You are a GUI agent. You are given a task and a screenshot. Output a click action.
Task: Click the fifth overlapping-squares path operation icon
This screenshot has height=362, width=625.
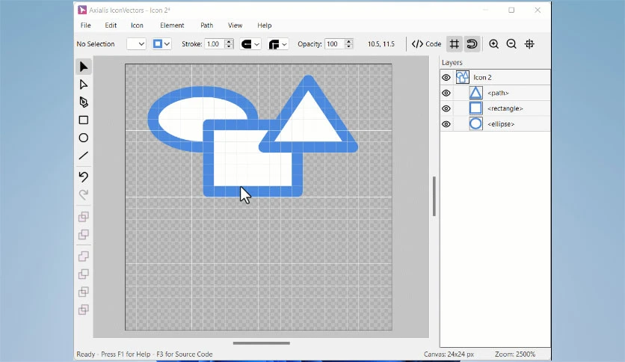[x=83, y=292]
